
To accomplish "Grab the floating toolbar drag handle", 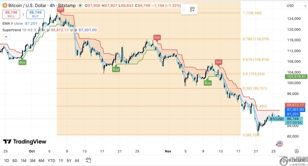I will [x=184, y=9].
